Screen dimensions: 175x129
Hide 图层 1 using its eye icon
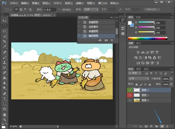coord(130,95)
